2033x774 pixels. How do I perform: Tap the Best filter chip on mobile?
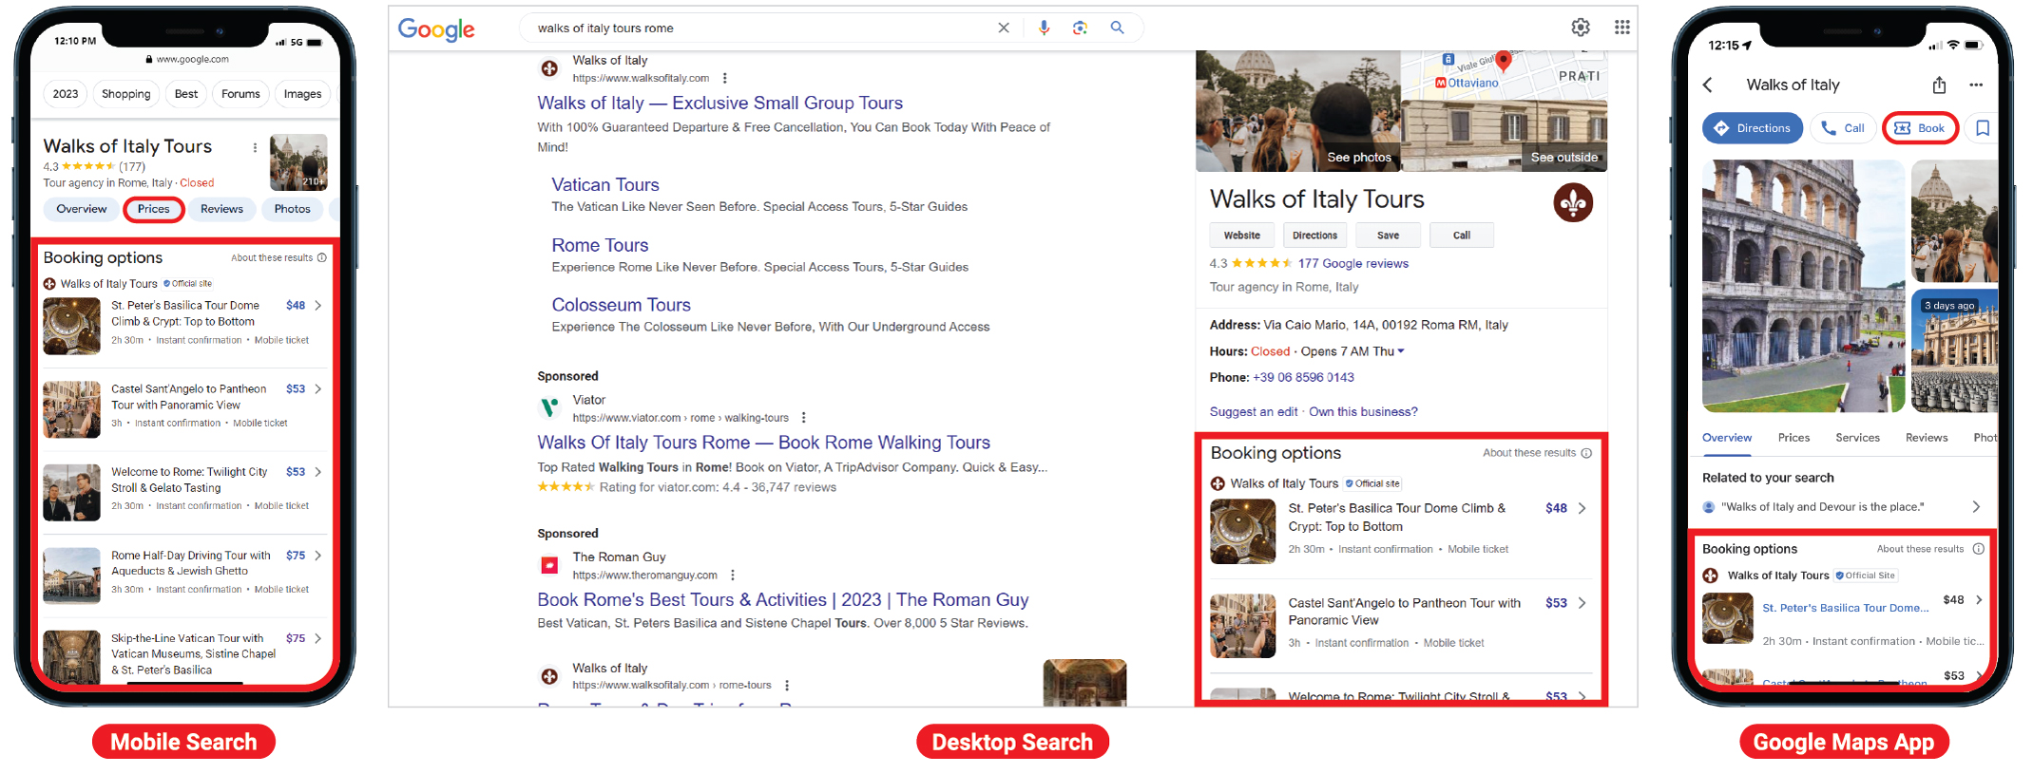click(x=186, y=94)
